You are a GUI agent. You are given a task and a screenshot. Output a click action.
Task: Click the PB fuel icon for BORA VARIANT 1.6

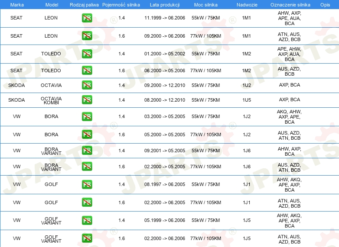[87, 166]
